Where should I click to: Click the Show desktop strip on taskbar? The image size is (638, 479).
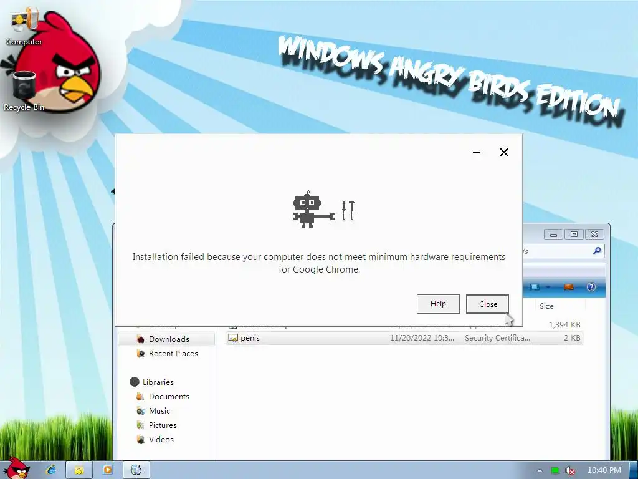634,470
